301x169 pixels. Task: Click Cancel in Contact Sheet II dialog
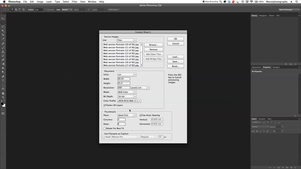click(x=175, y=44)
